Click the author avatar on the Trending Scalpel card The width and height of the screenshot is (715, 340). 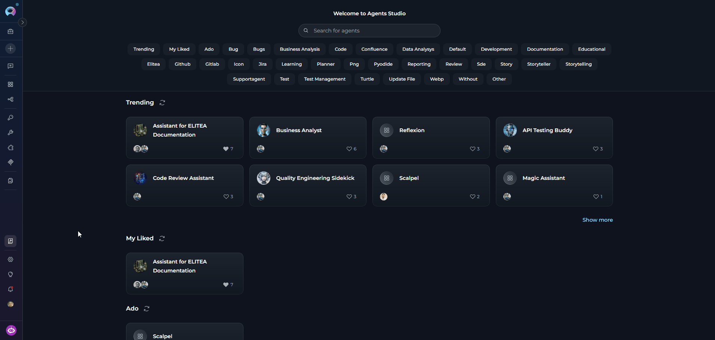(x=384, y=197)
